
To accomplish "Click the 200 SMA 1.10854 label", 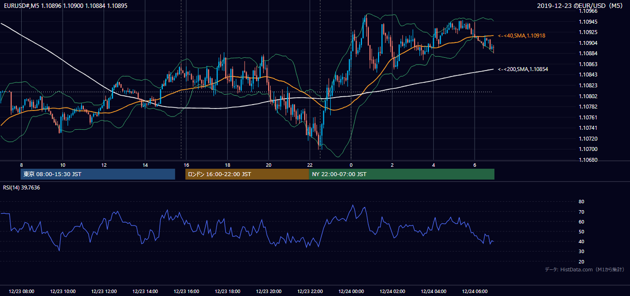I will point(523,70).
